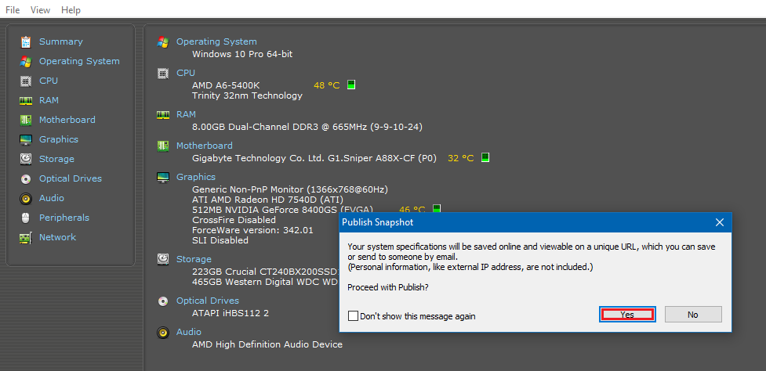Click the monitor icon beside Graphics heading
The width and height of the screenshot is (766, 371).
tap(163, 177)
